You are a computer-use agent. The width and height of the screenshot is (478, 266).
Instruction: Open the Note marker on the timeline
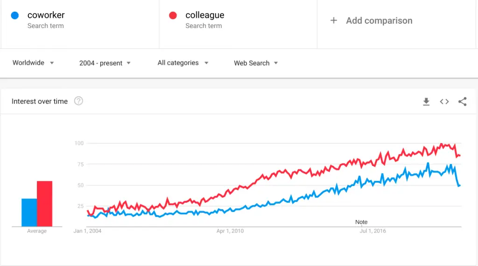click(x=361, y=222)
